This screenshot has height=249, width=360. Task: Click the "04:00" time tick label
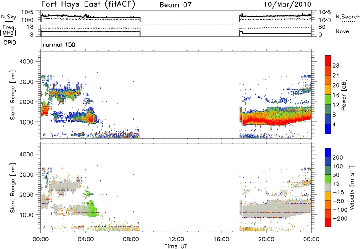[85, 240]
